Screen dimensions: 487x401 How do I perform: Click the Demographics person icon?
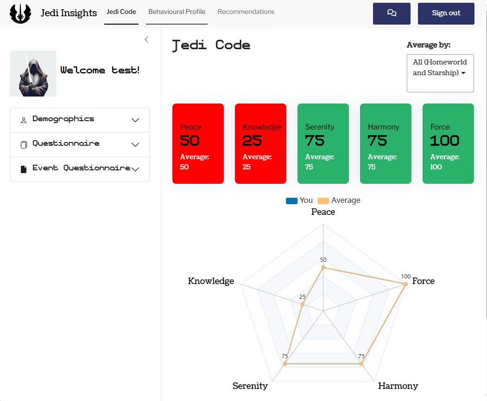click(x=24, y=120)
